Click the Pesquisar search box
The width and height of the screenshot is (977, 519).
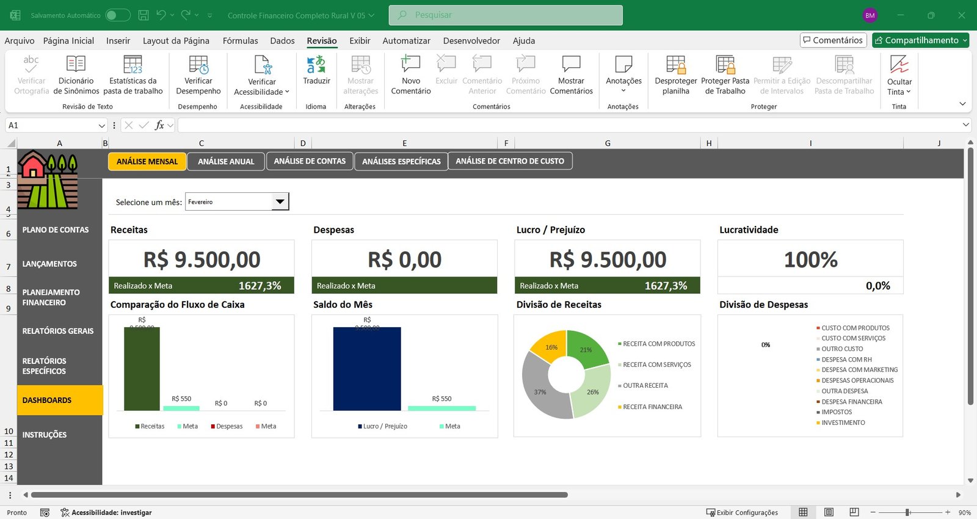(506, 15)
